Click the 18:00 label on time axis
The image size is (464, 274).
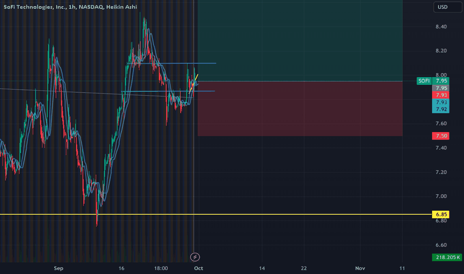pos(161,269)
